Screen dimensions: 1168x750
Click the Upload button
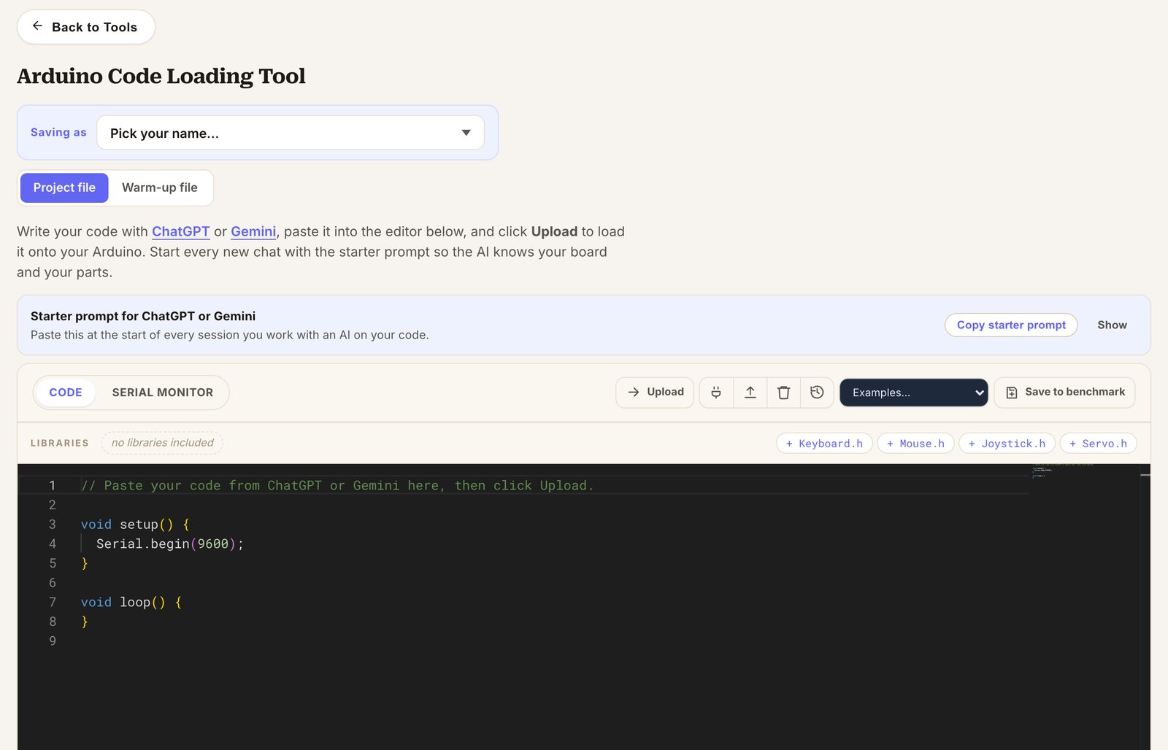[655, 393]
